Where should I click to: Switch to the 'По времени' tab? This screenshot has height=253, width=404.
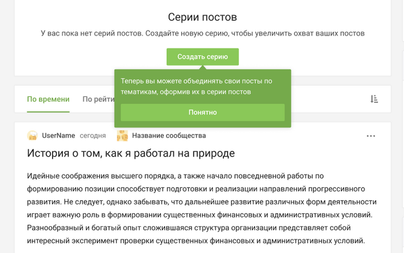coord(48,99)
